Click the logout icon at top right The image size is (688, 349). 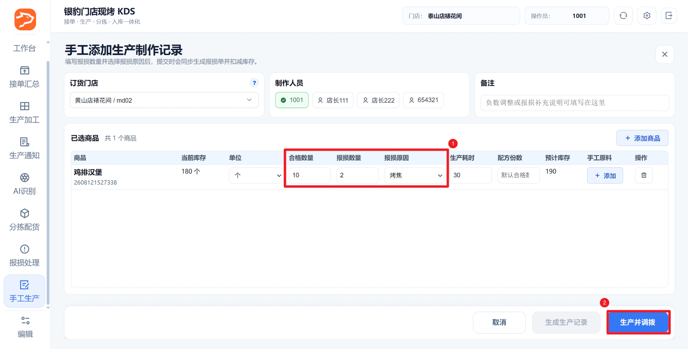tap(669, 16)
